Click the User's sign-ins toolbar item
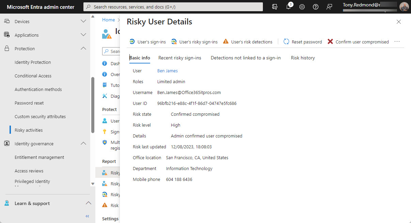Image resolution: width=411 pixels, height=223 pixels. coord(148,42)
